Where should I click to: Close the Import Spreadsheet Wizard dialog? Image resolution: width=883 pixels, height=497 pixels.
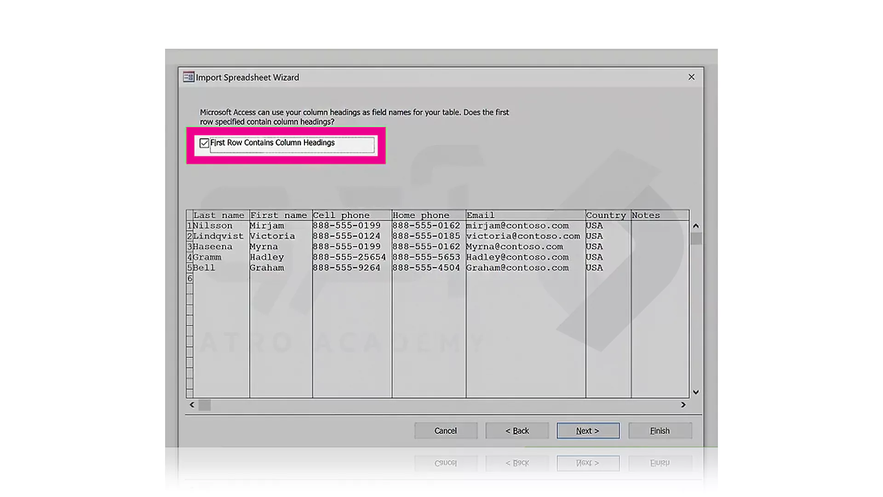pyautogui.click(x=691, y=77)
